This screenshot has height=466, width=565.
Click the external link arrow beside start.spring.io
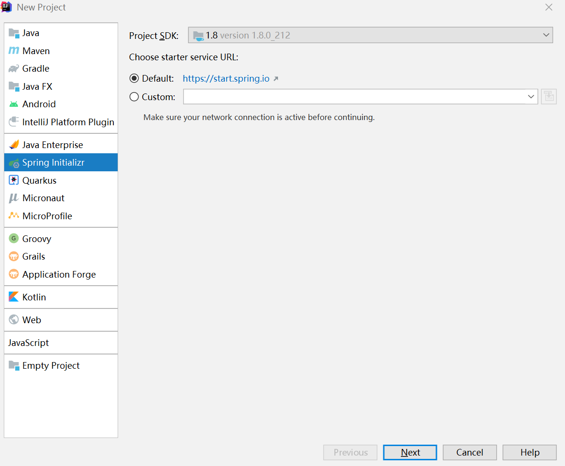[x=276, y=79]
